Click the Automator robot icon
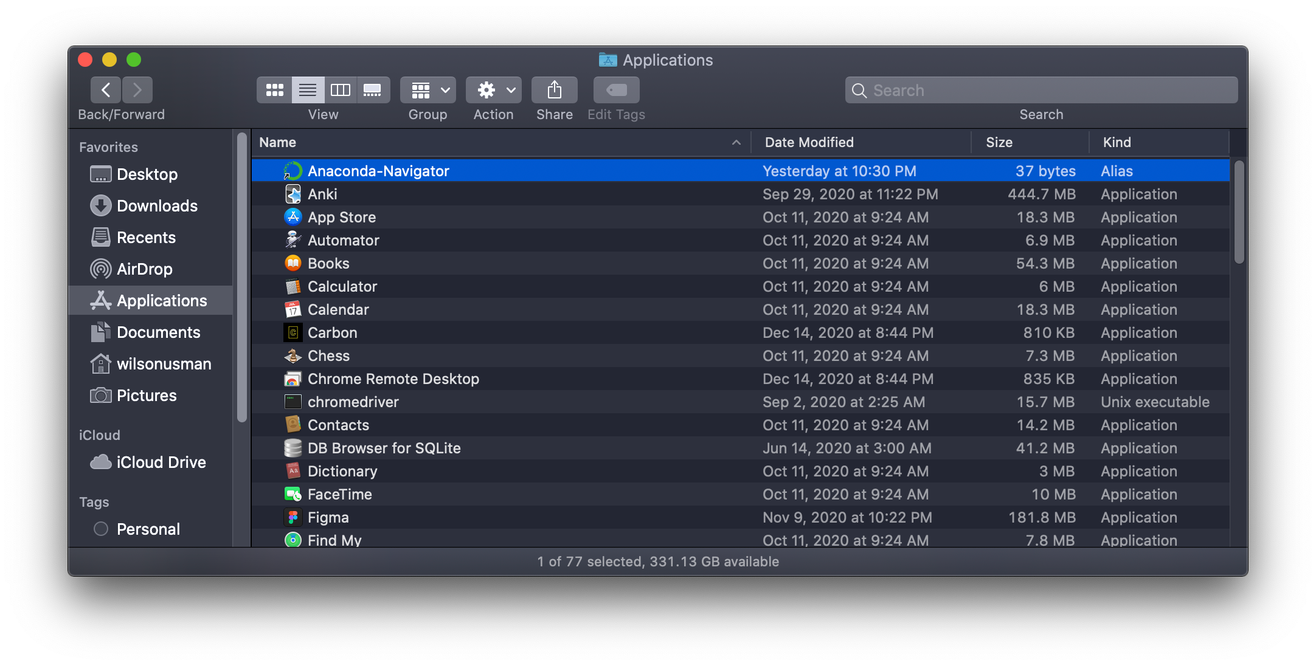1316x666 pixels. 293,240
